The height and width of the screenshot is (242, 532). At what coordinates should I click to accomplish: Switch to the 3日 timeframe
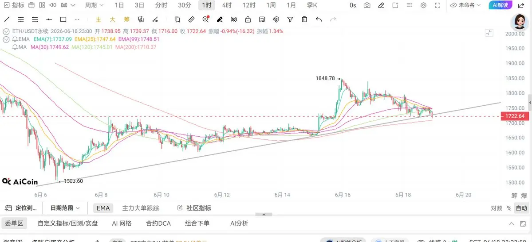click(x=139, y=5)
